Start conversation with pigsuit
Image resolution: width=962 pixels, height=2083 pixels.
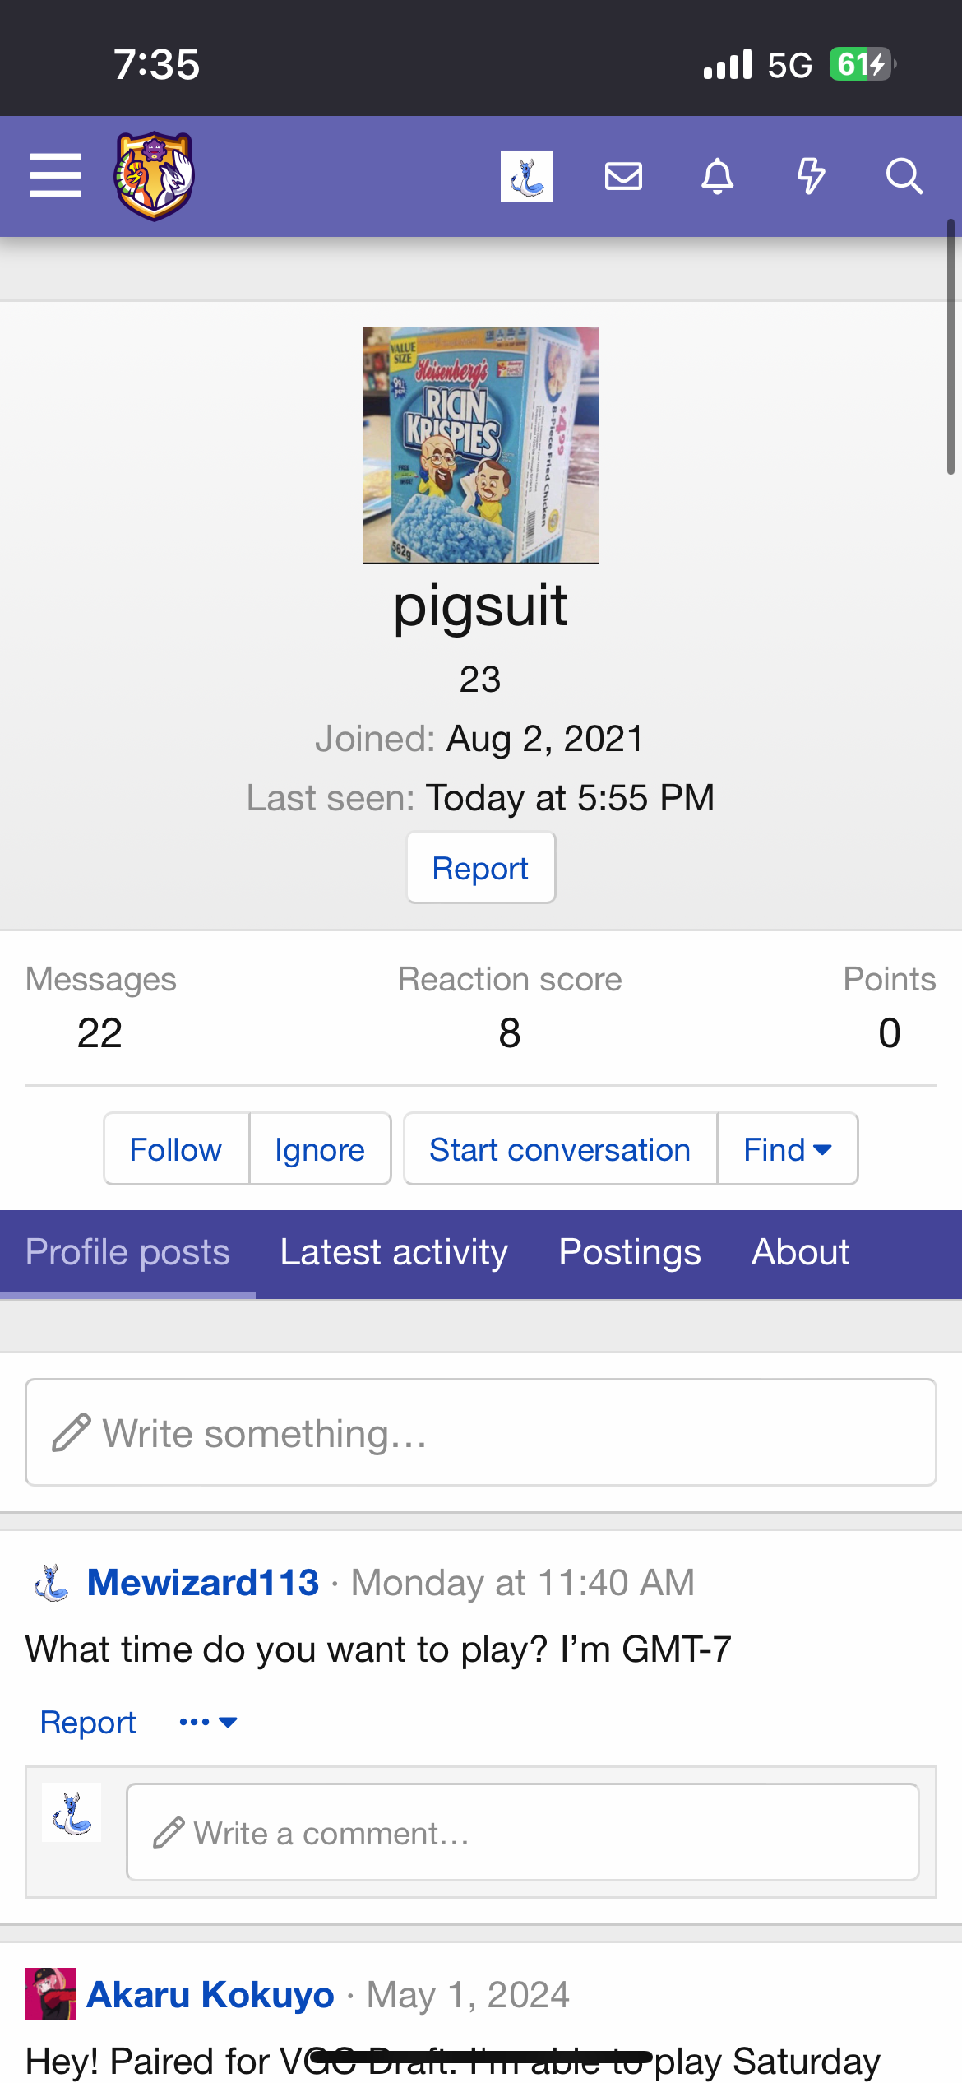[560, 1149]
